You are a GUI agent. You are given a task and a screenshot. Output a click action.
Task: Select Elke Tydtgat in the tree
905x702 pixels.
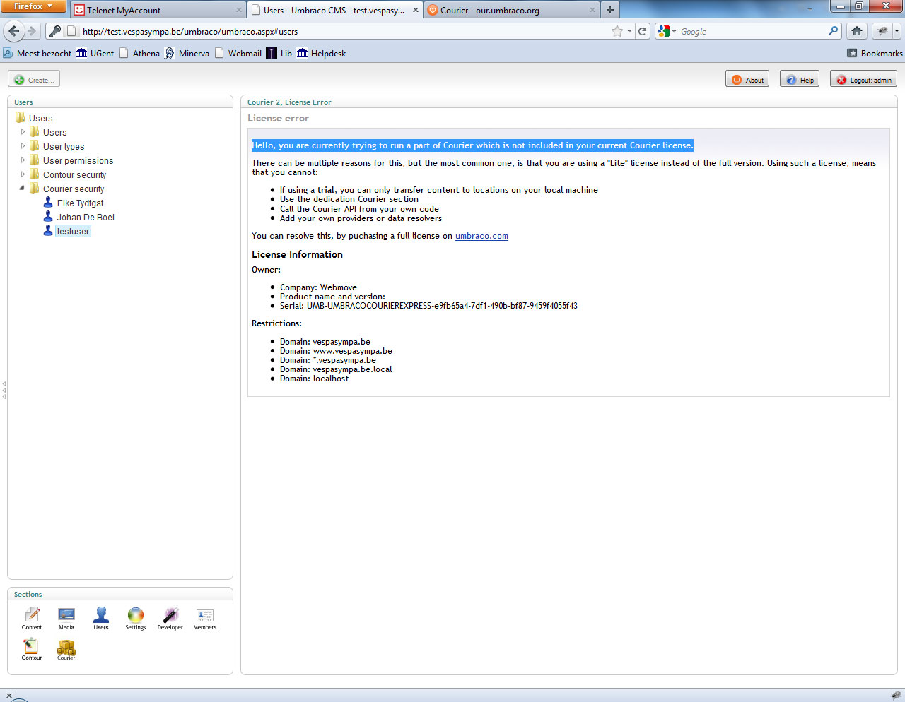tap(80, 203)
